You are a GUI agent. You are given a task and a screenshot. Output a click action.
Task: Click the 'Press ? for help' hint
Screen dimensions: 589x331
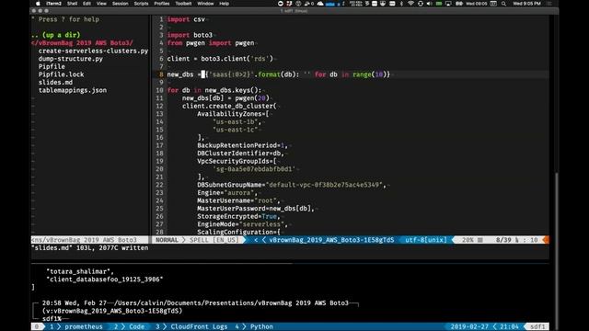click(x=65, y=19)
